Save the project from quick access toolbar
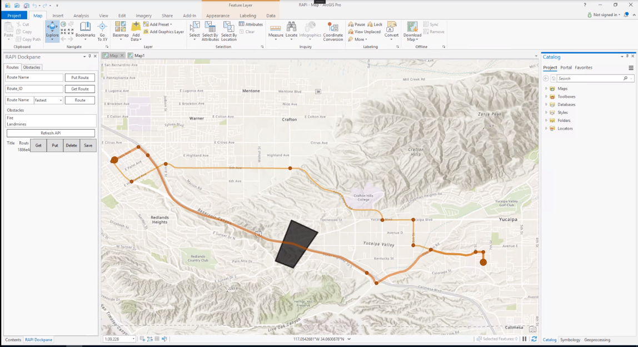 [x=26, y=6]
